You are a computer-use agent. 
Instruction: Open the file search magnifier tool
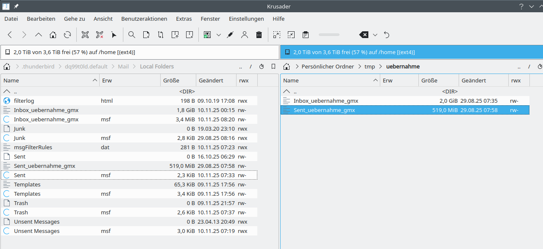click(x=132, y=35)
